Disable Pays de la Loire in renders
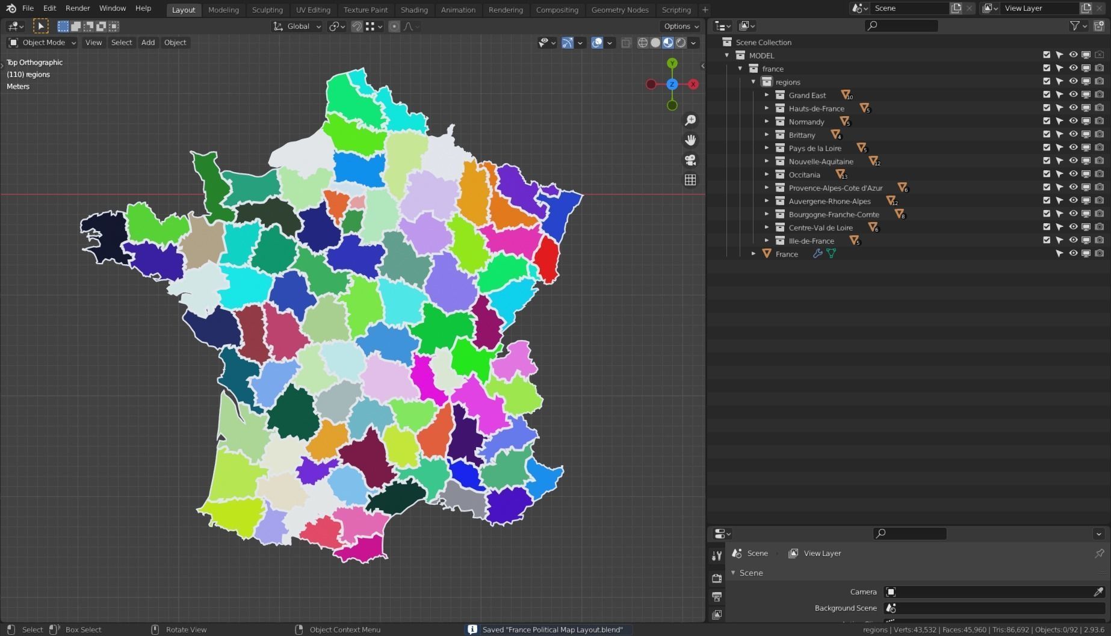Image resolution: width=1111 pixels, height=636 pixels. coord(1100,148)
